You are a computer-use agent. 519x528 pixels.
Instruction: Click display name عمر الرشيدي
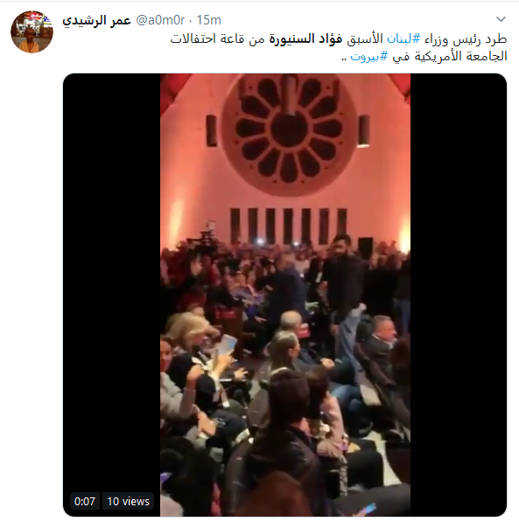click(96, 20)
